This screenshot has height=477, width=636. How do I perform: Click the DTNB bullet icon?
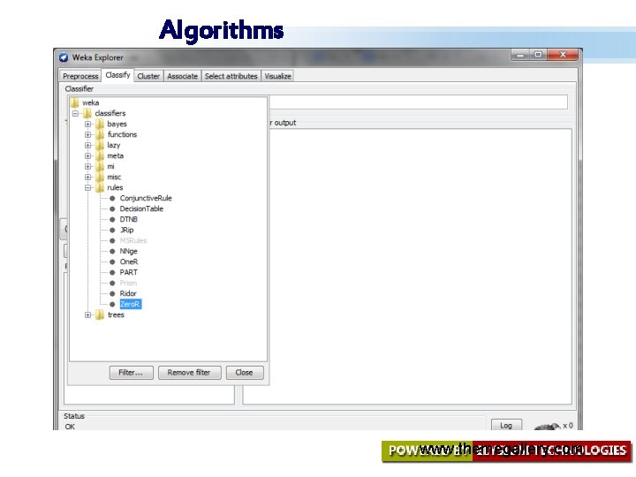click(x=112, y=219)
